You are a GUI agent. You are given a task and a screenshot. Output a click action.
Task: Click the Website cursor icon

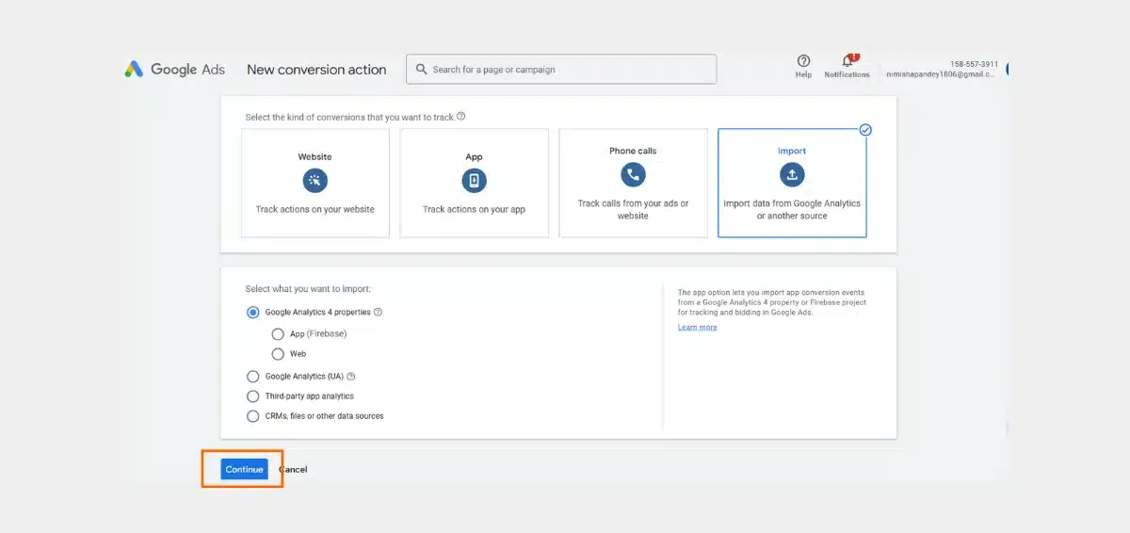(x=315, y=181)
